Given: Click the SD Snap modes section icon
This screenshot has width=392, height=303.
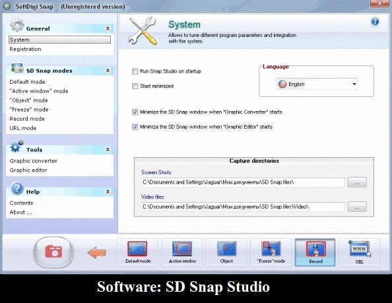Looking at the screenshot, I should pos(18,68).
